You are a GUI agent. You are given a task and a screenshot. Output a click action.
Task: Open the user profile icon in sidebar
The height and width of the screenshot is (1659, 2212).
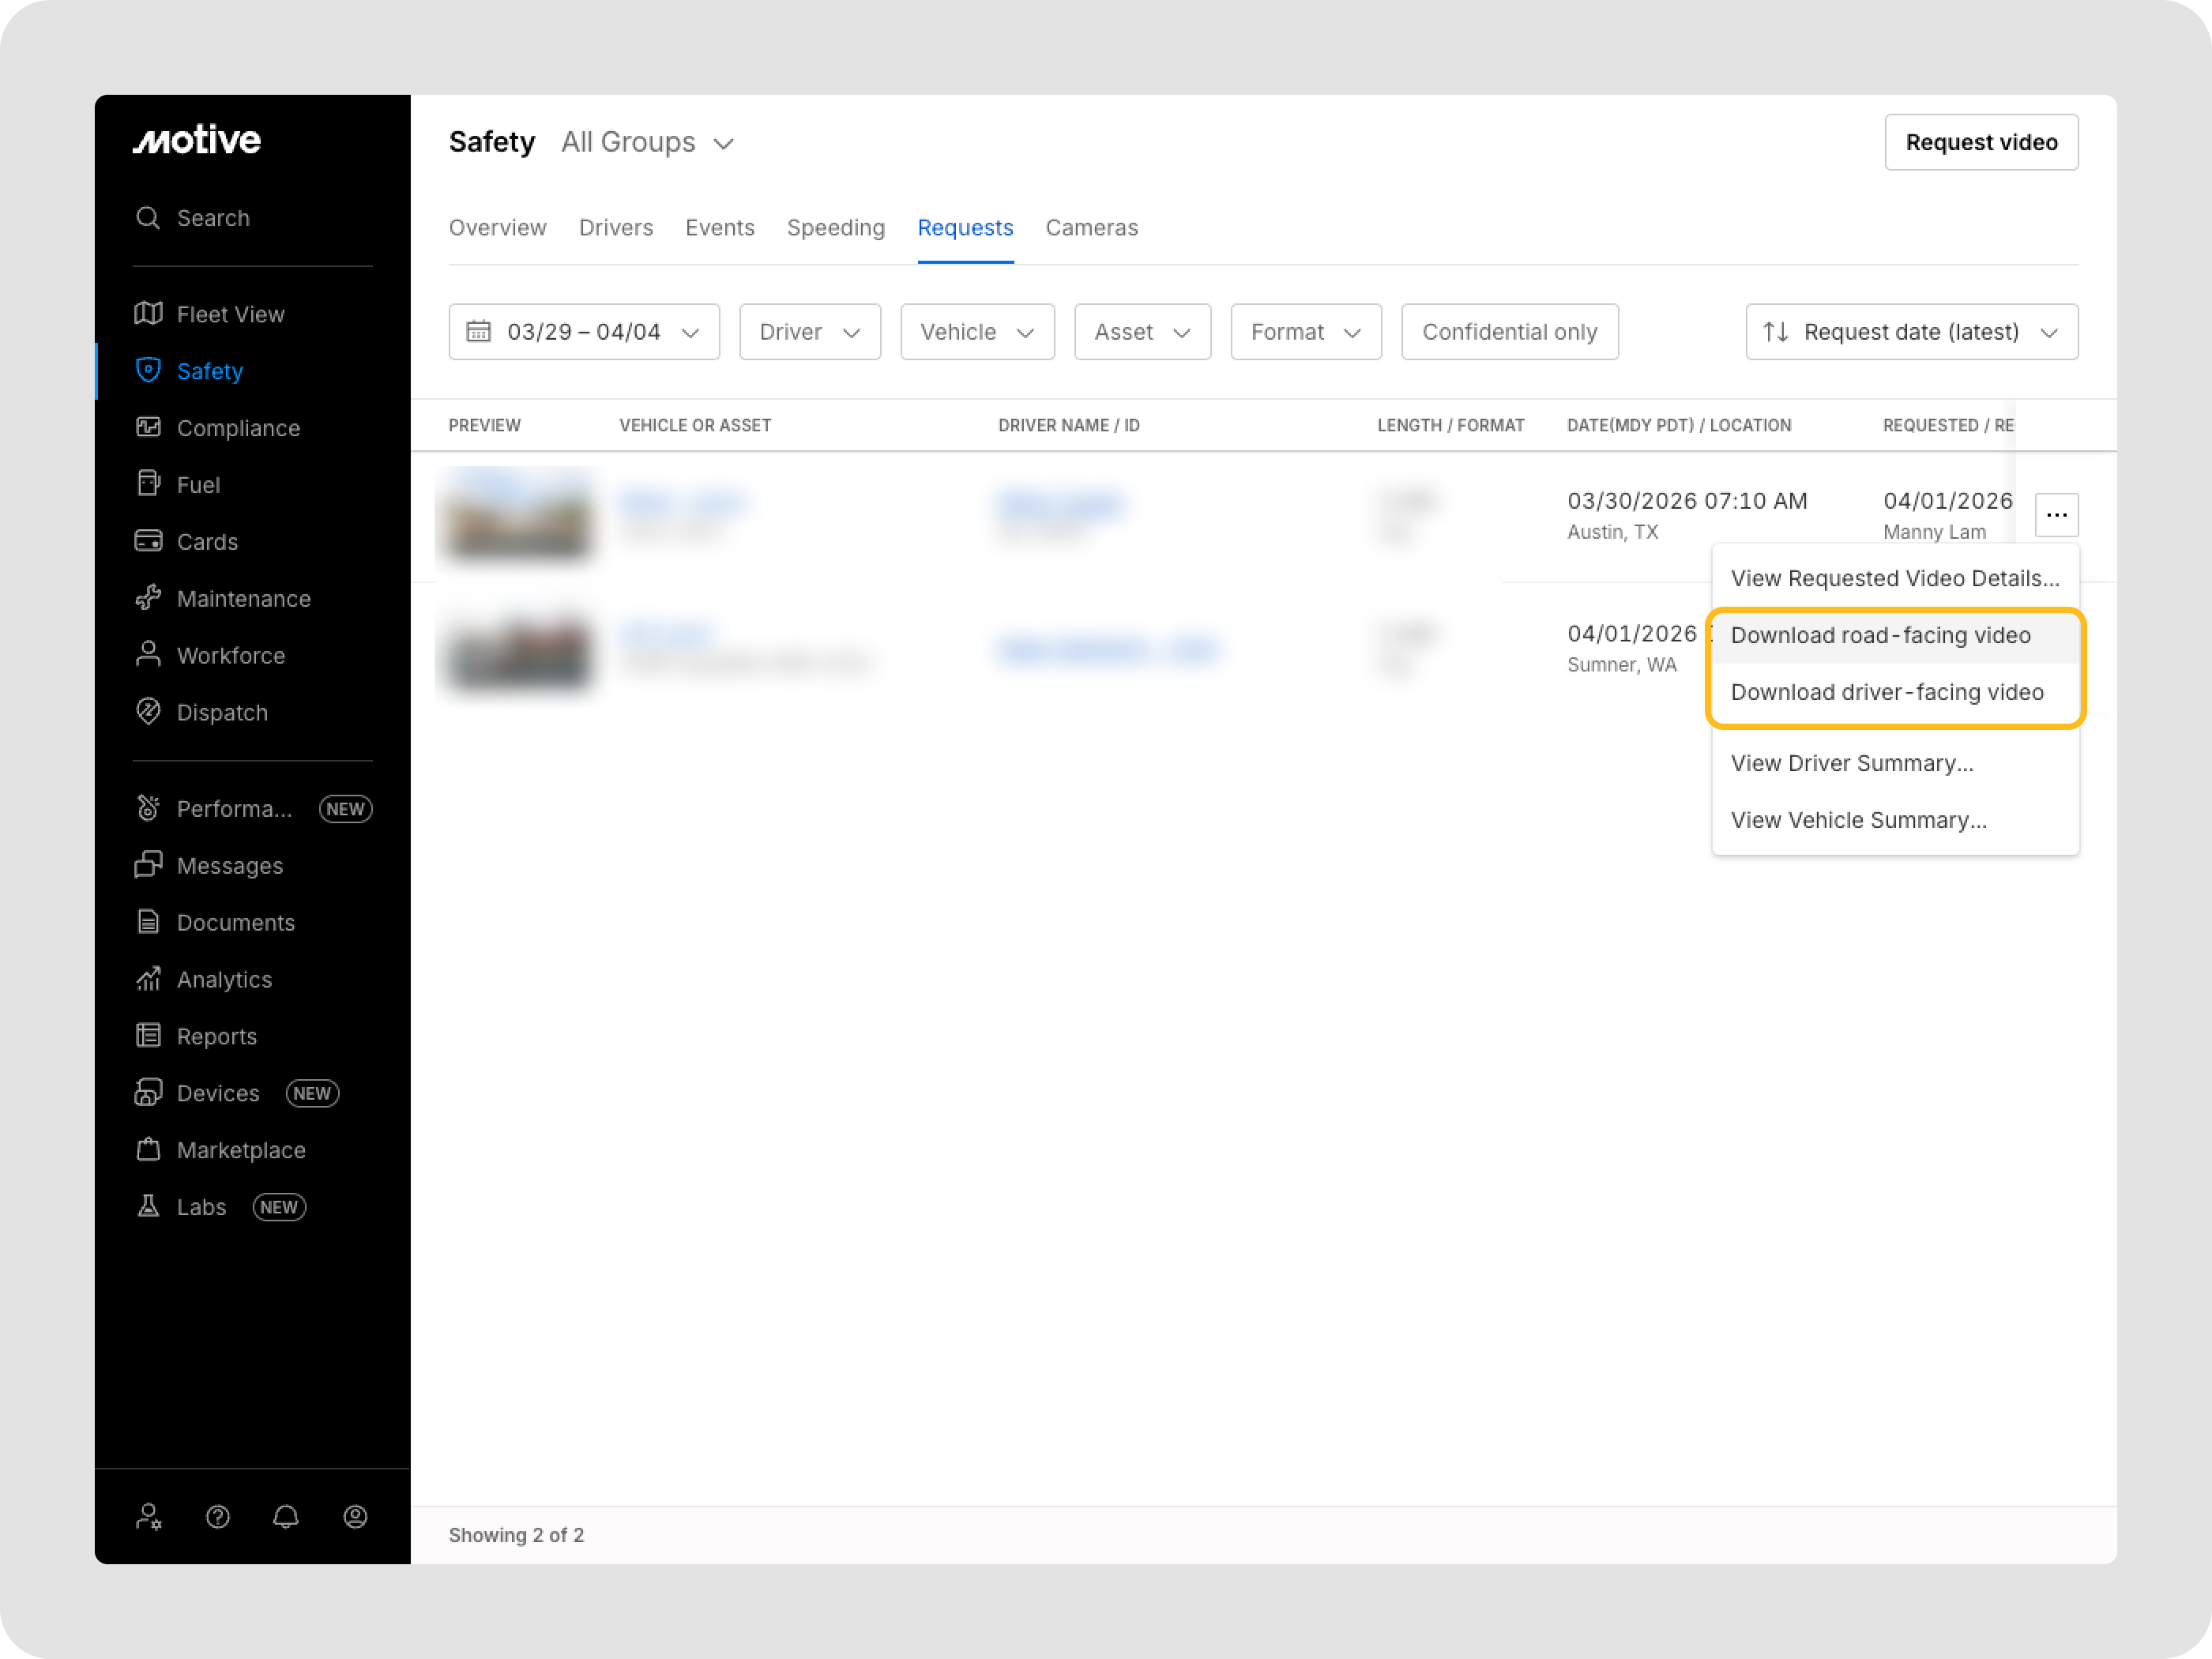pos(355,1517)
